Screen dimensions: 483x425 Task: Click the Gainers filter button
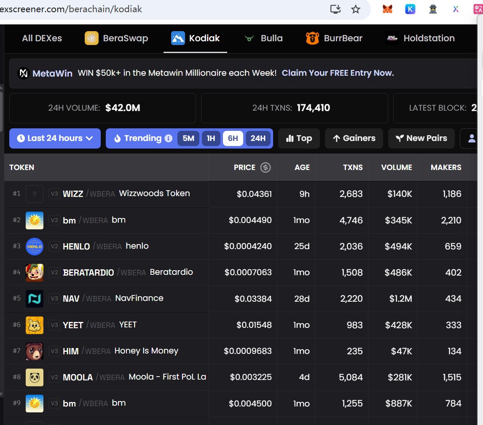[354, 138]
